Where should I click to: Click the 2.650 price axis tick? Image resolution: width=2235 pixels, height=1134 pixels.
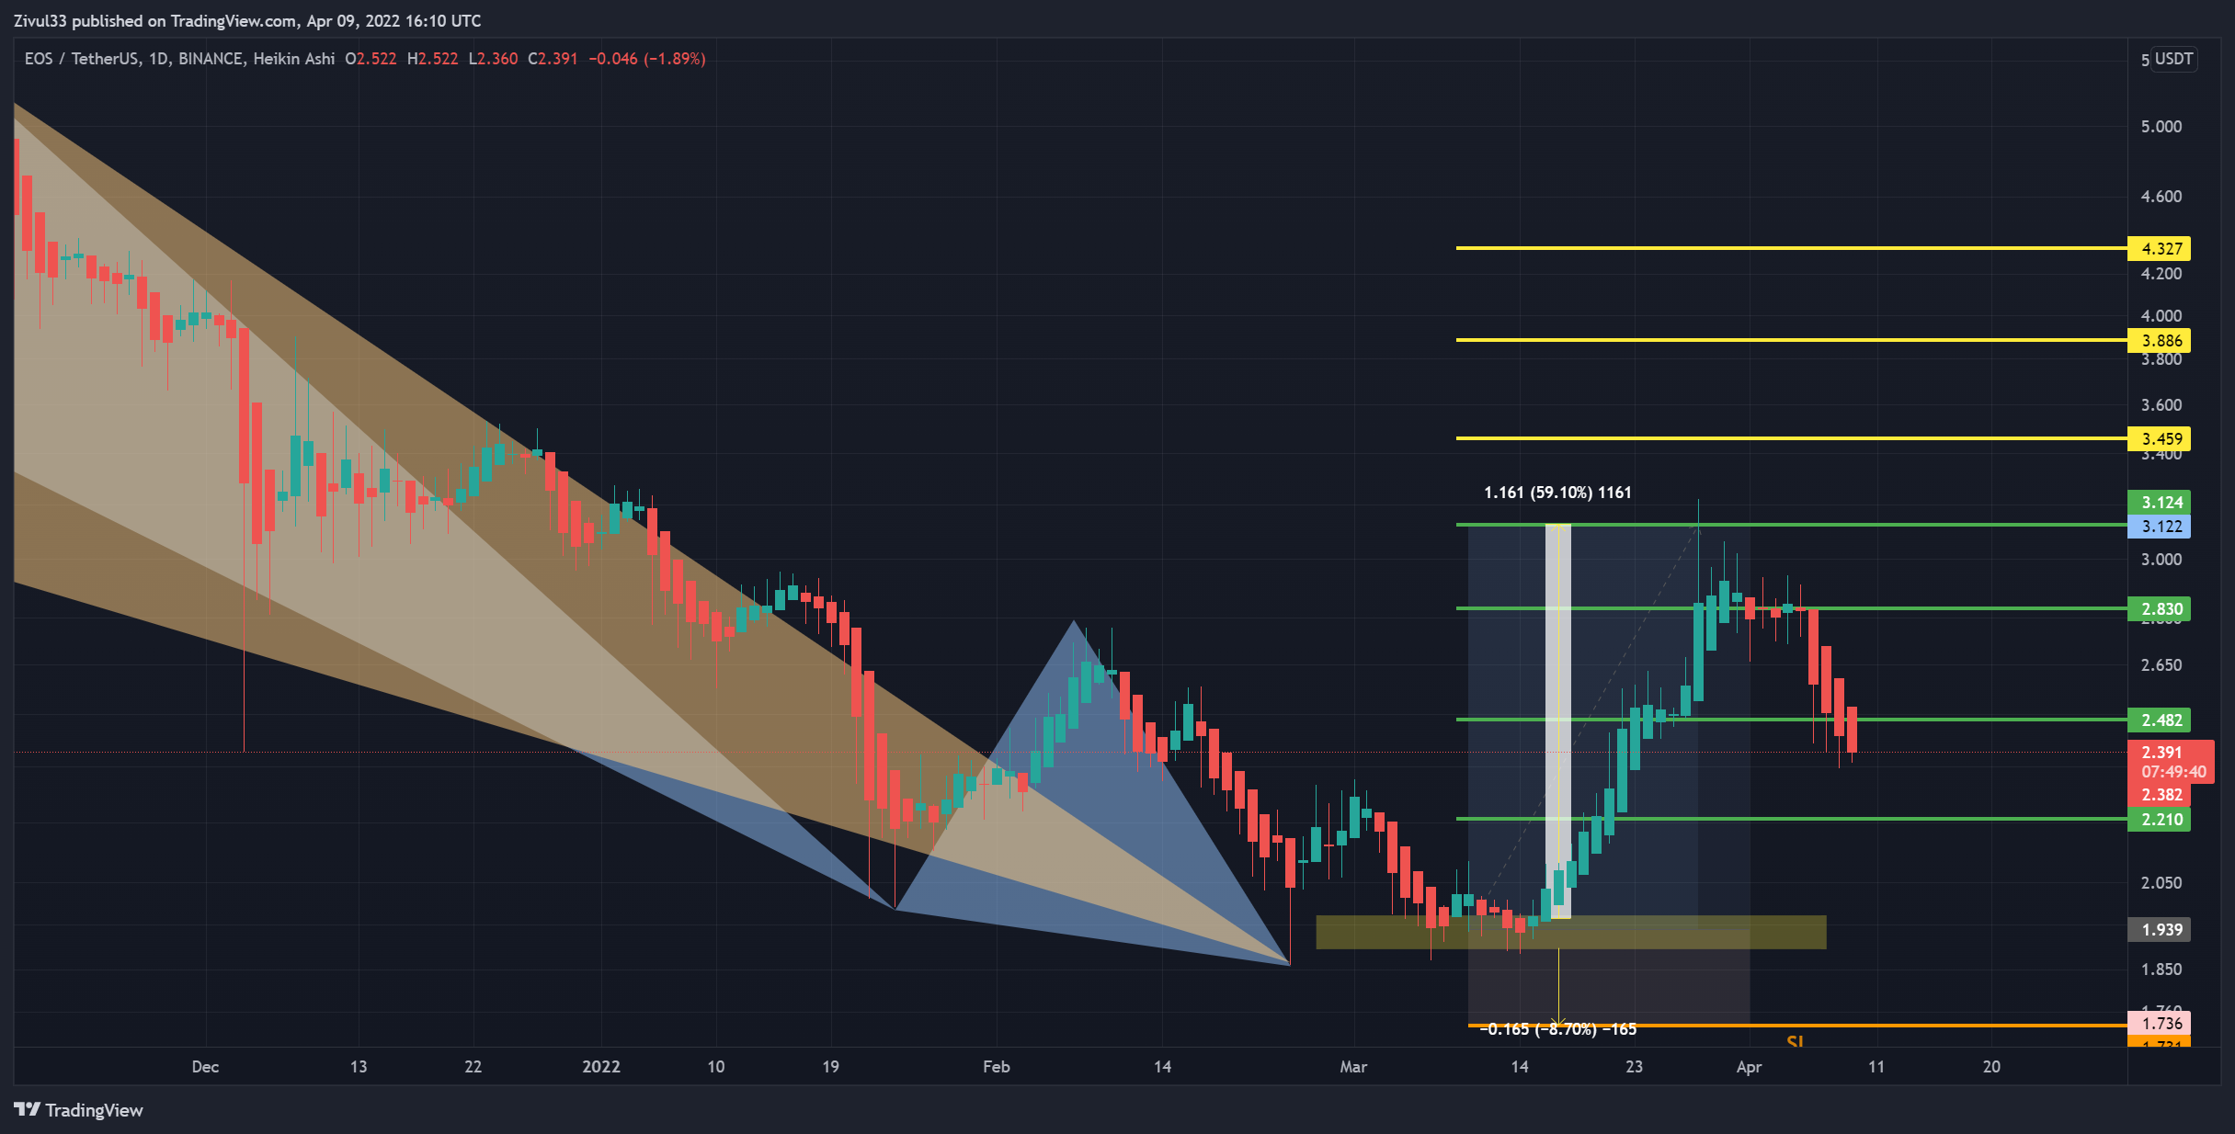pos(2161,664)
